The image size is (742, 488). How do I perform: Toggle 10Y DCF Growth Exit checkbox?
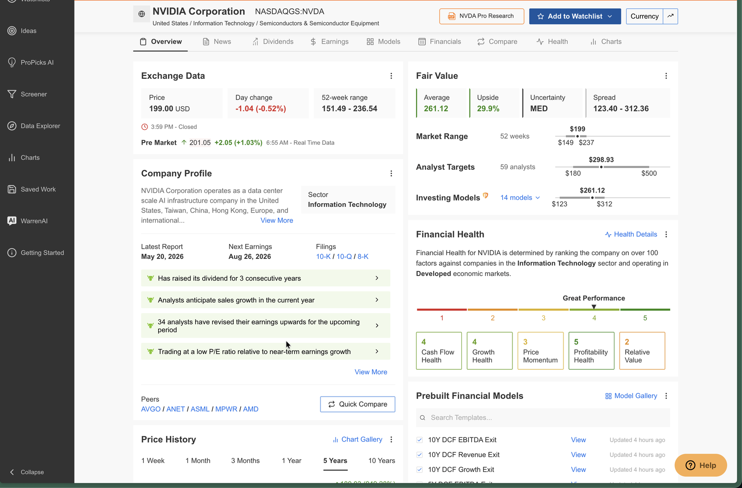[x=420, y=469]
